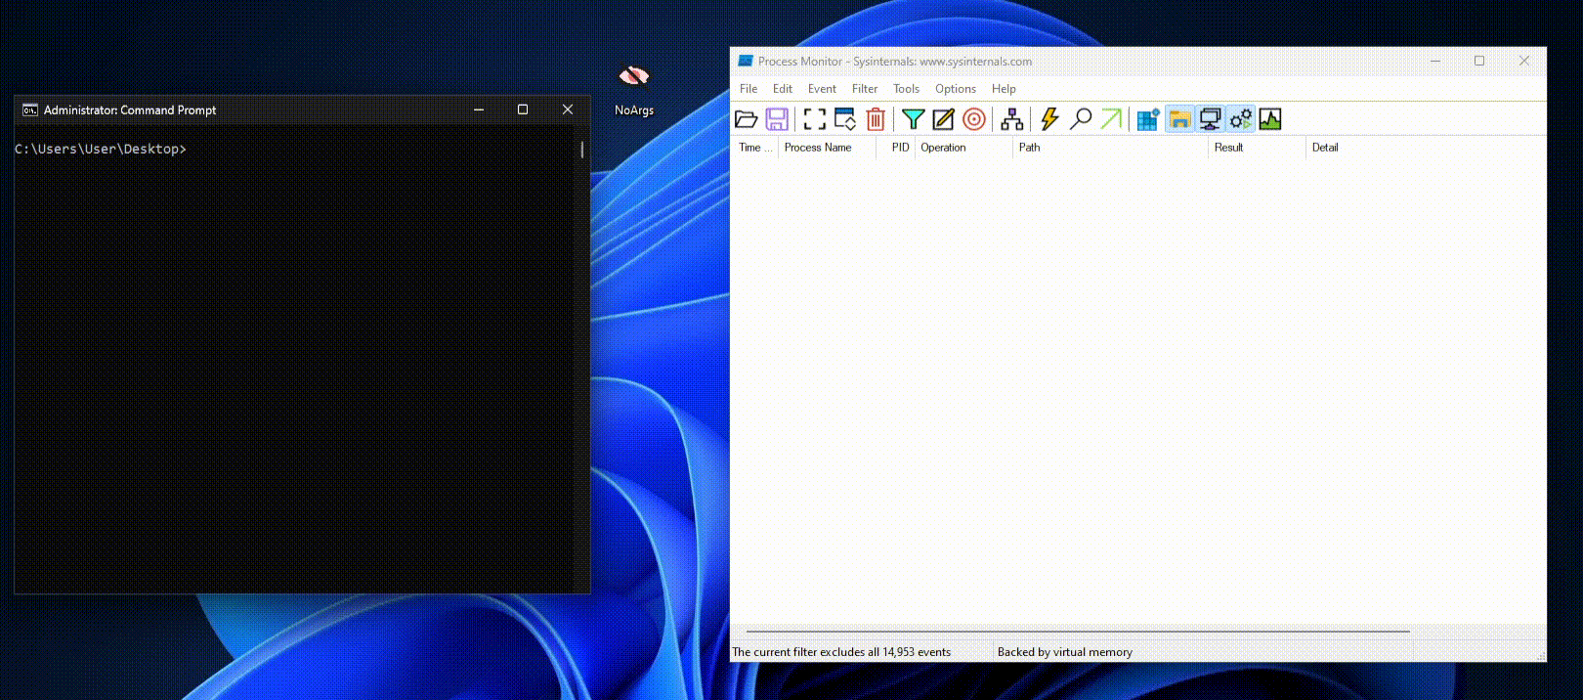Open the File menu in Process Monitor
This screenshot has width=1583, height=700.
[749, 89]
